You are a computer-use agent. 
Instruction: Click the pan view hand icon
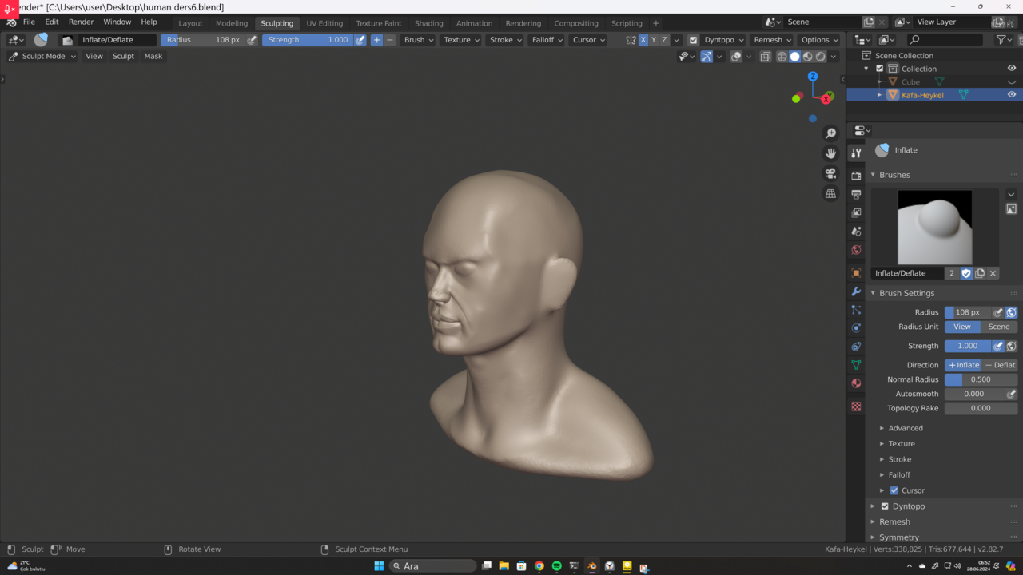click(x=830, y=153)
